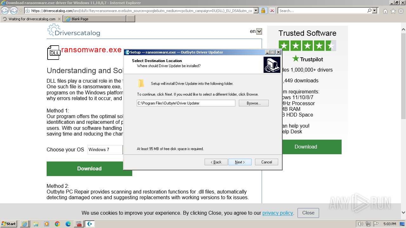The width and height of the screenshot is (406, 228).
Task: Click the installer computer image in setup header
Action: pyautogui.click(x=272, y=65)
